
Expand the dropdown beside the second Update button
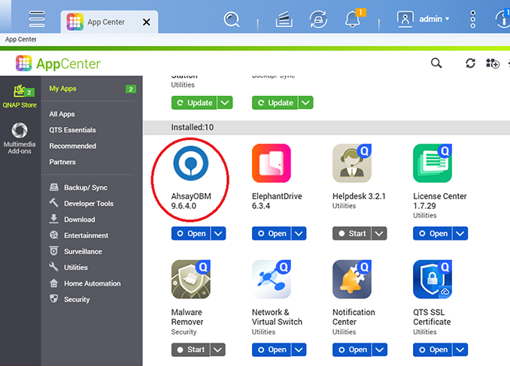coord(305,103)
